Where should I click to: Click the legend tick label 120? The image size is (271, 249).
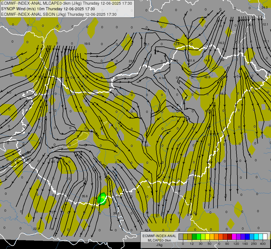pos(236,244)
